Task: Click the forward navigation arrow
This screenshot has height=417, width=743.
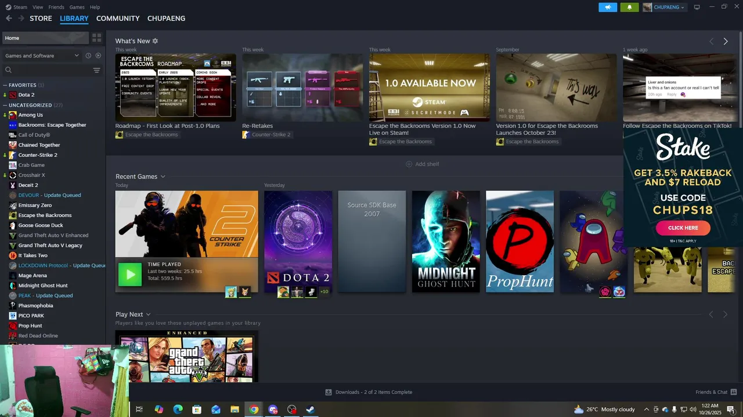Action: (x=21, y=19)
